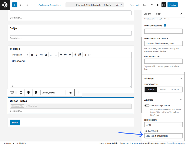Viewport: 185px width, 145px height.
Task: Open the Paragraph format dropdown
Action: click(x=20, y=55)
